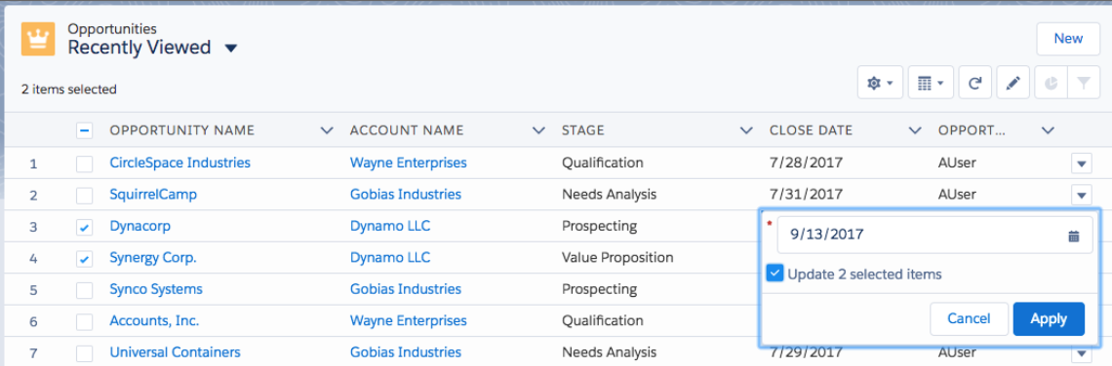Screen dimensions: 1112x366
Task: Open Gobias Industries account in Synco Systems row
Action: (x=406, y=289)
